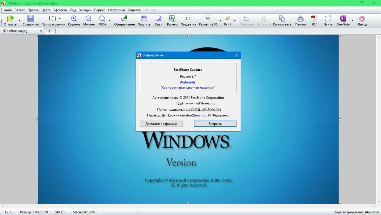Open the Сервис menu
Viewport: 381px width, 215px height.
point(100,10)
